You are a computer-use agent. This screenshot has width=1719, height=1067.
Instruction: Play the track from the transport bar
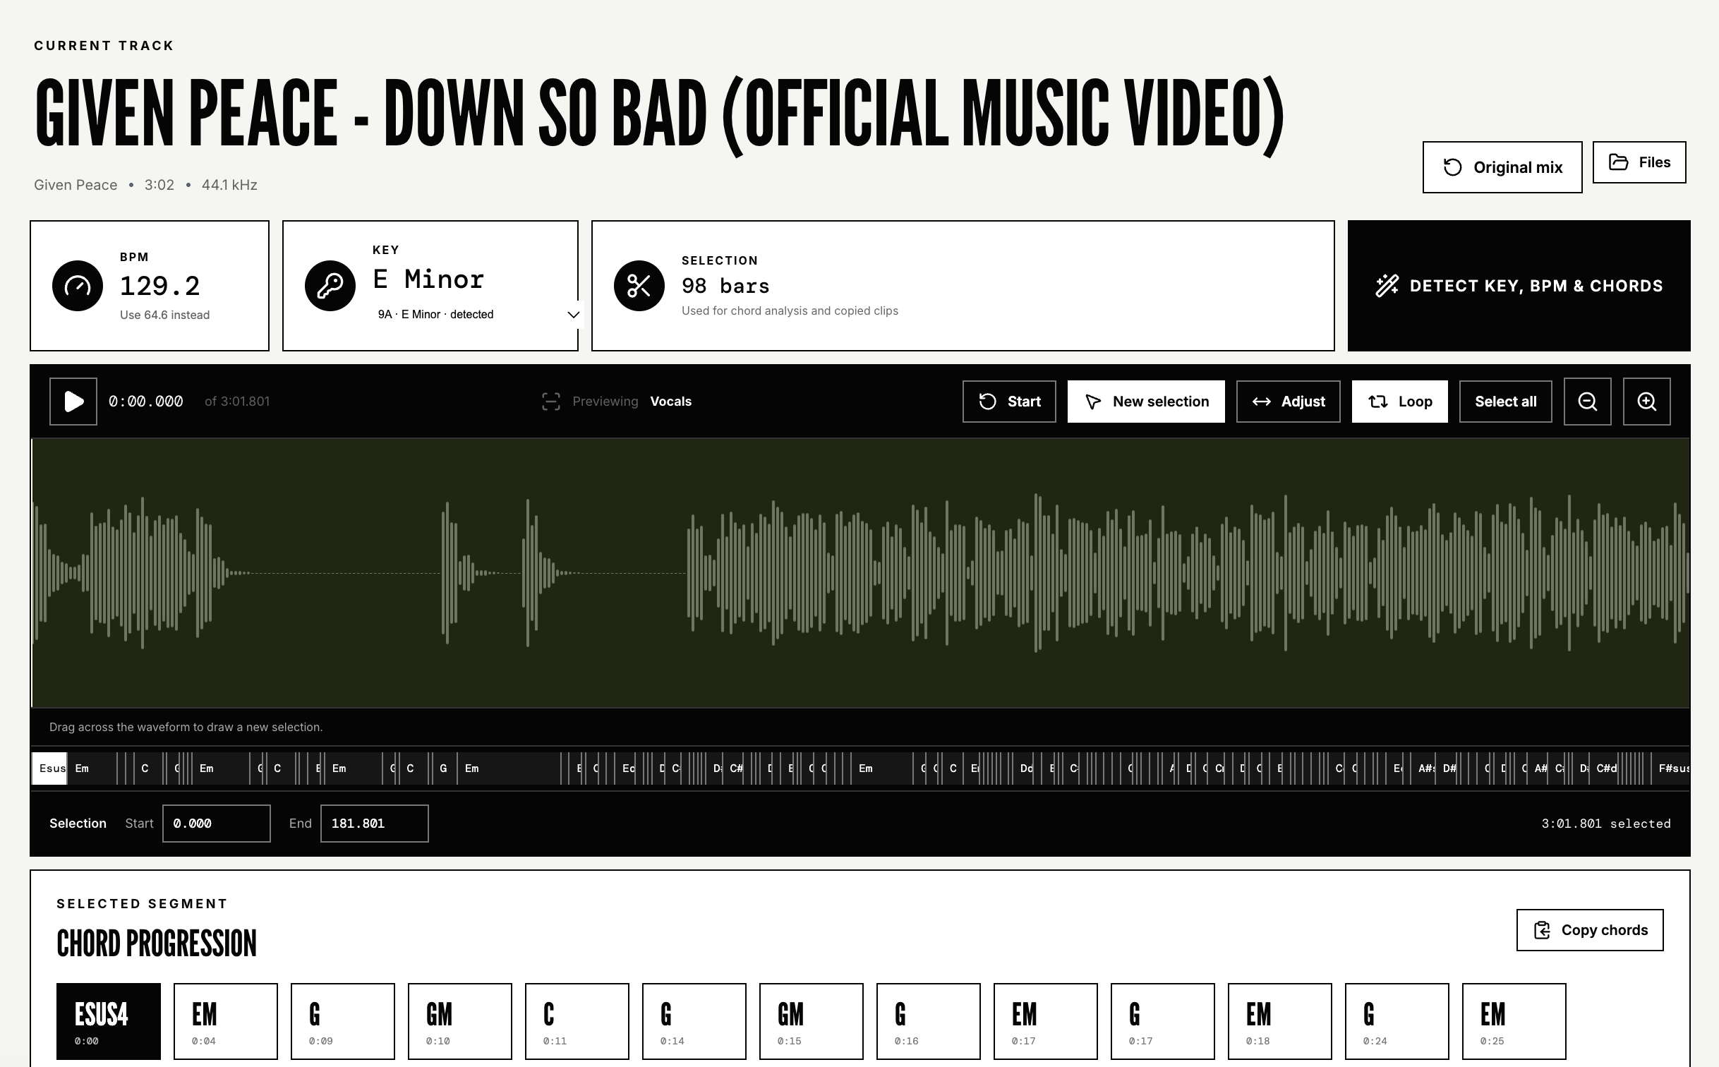point(73,402)
